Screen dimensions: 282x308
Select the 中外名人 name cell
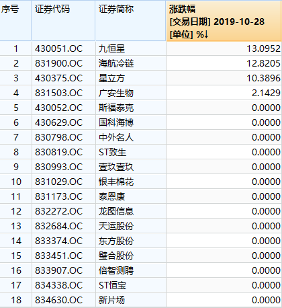pyautogui.click(x=131, y=137)
